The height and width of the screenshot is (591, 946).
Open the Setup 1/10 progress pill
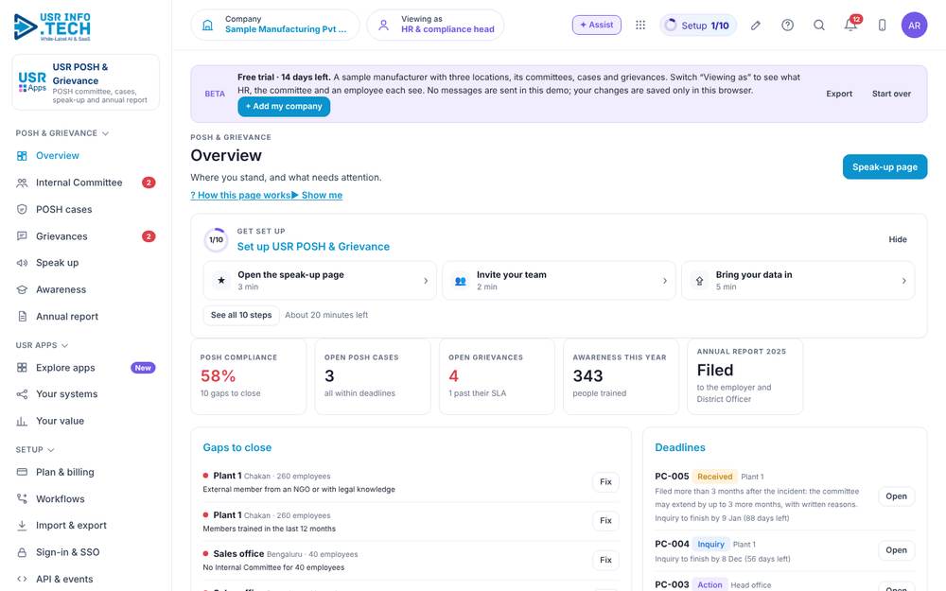click(698, 25)
